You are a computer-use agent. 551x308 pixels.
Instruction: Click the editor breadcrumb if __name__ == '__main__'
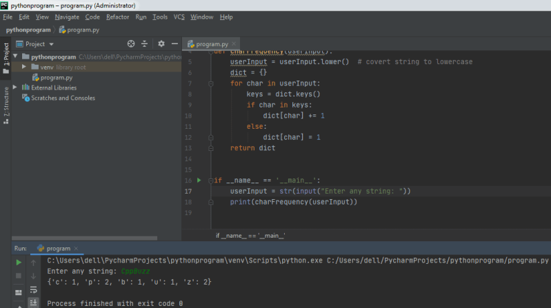click(250, 236)
